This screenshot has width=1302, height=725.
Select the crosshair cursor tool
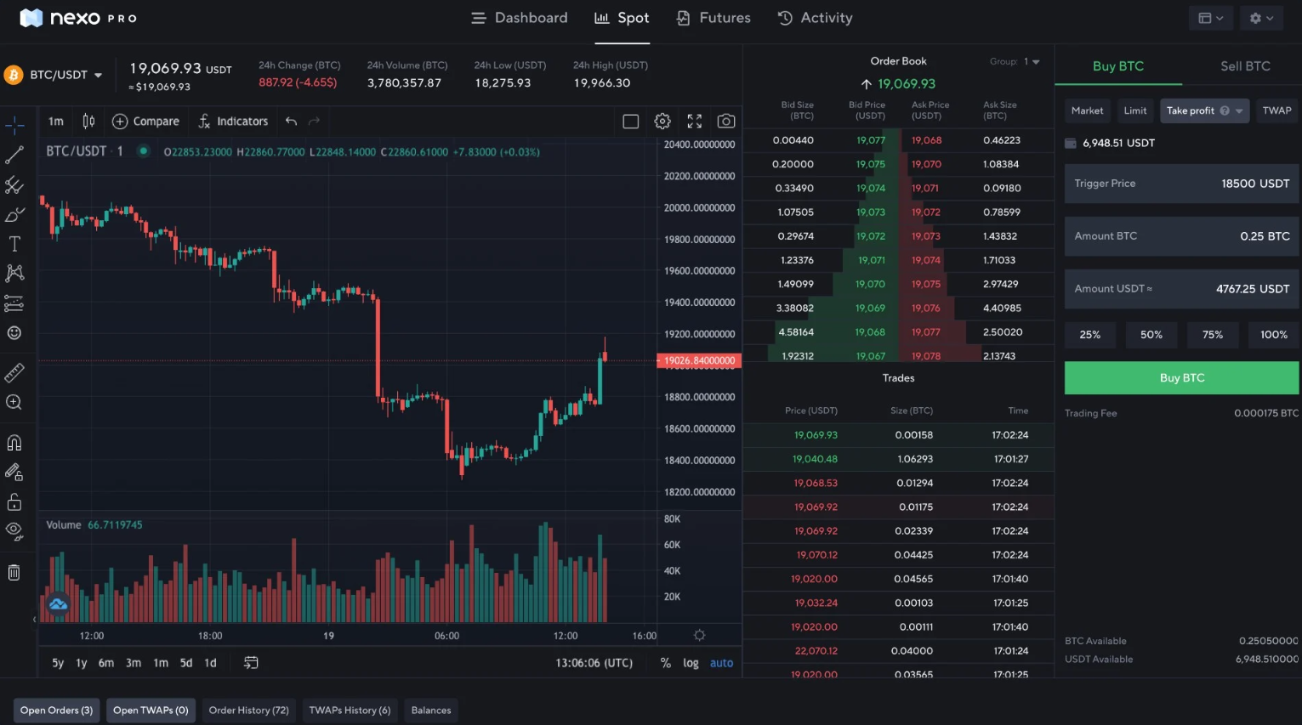(x=15, y=125)
